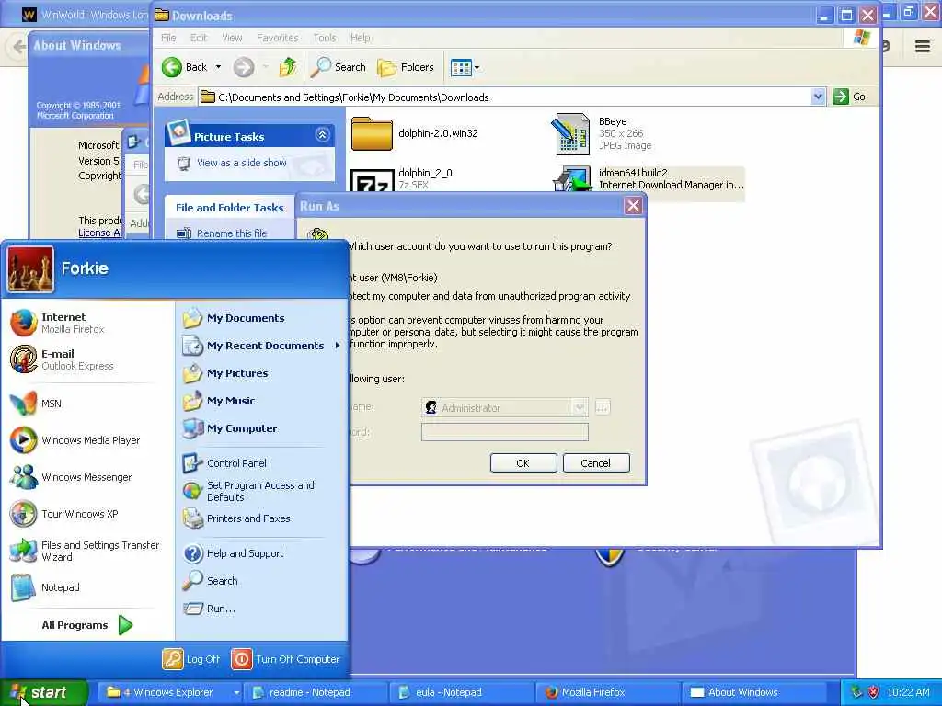
Task: Open the Help menu
Action: tap(361, 37)
